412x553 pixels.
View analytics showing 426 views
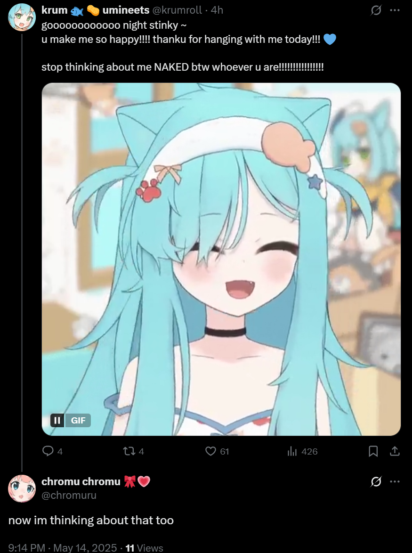click(x=302, y=451)
